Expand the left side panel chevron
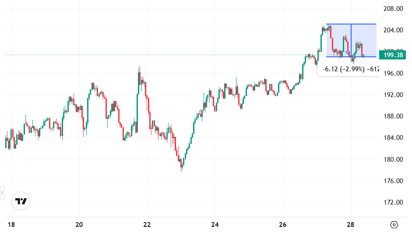 click(2, 192)
